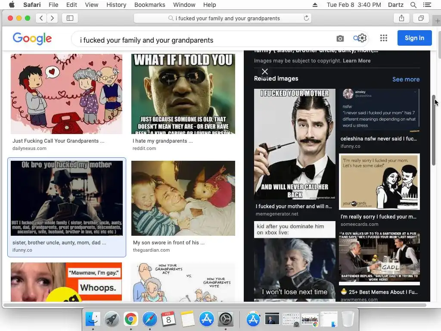The height and width of the screenshot is (331, 441).
Task: Open the mustache man pipe meme
Action: point(295,144)
